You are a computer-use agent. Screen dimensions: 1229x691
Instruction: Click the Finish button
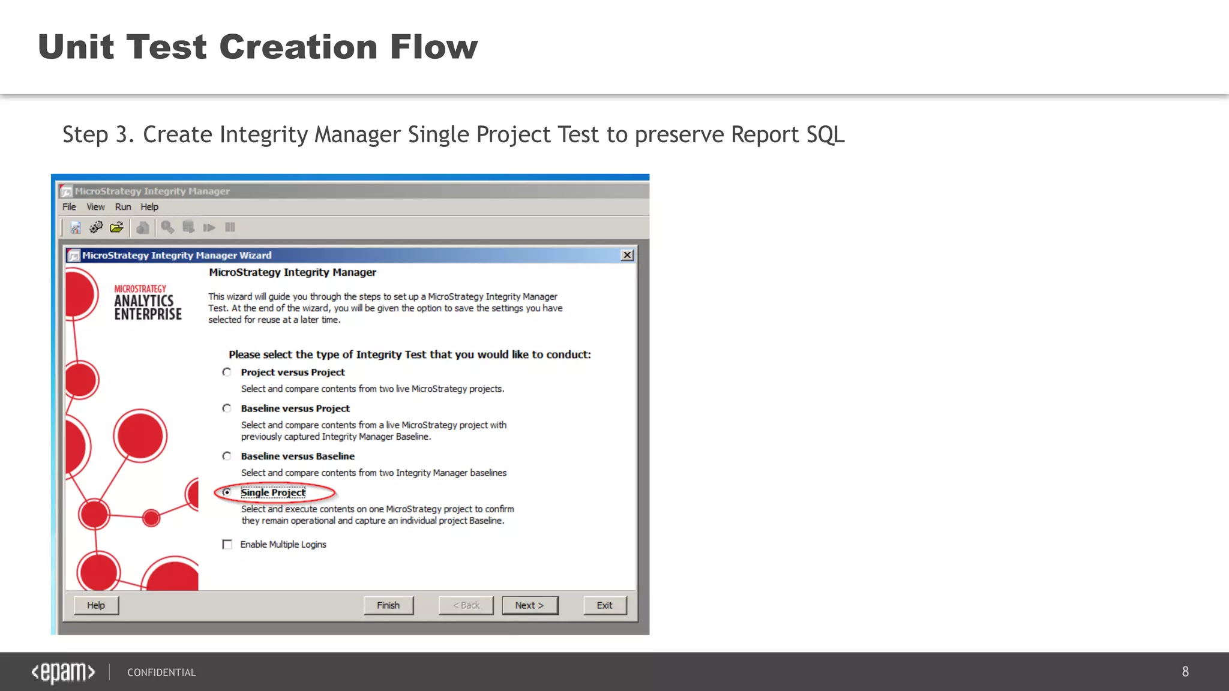388,605
